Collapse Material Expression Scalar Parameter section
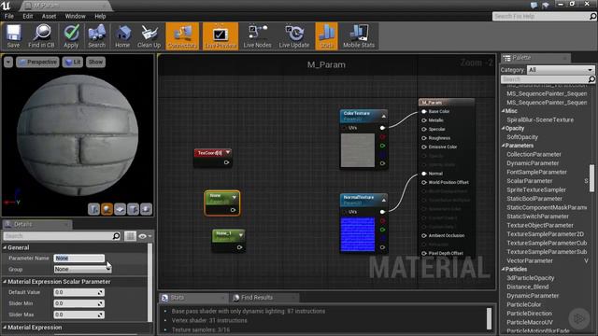This screenshot has height=336, width=598. pos(5,282)
